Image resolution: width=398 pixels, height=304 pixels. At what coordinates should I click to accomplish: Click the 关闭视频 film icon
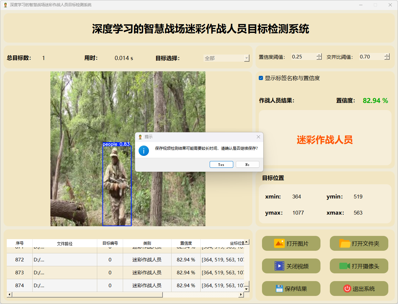point(279,266)
